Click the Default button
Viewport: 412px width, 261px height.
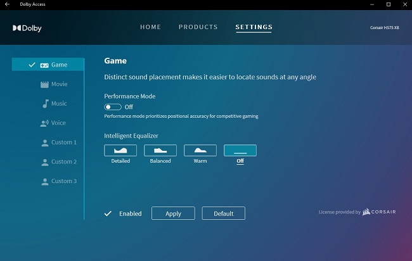pyautogui.click(x=224, y=213)
